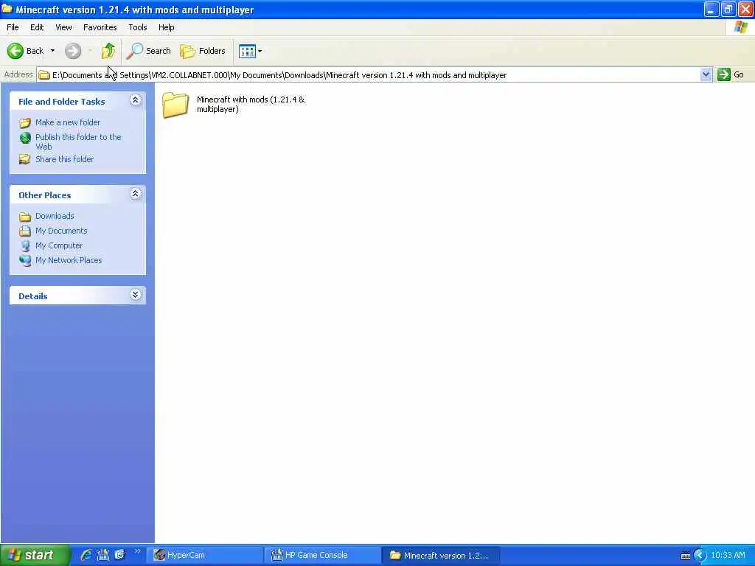Click the folder icon in window title bar
The image size is (755, 566).
tap(7, 9)
